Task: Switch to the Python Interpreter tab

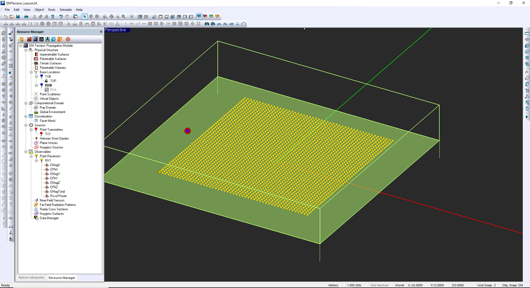Action: pyautogui.click(x=32, y=278)
